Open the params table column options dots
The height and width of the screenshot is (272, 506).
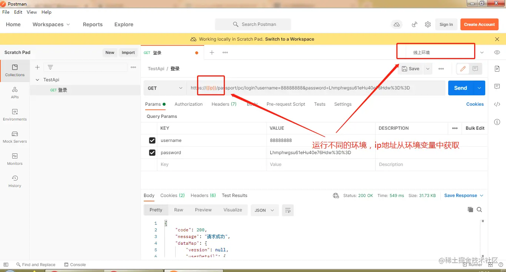[x=455, y=128]
